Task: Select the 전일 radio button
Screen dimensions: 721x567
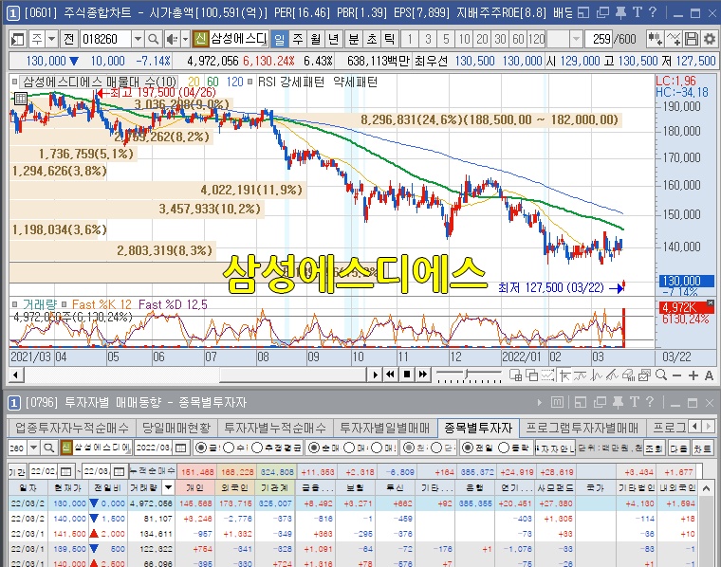Action: (x=467, y=448)
